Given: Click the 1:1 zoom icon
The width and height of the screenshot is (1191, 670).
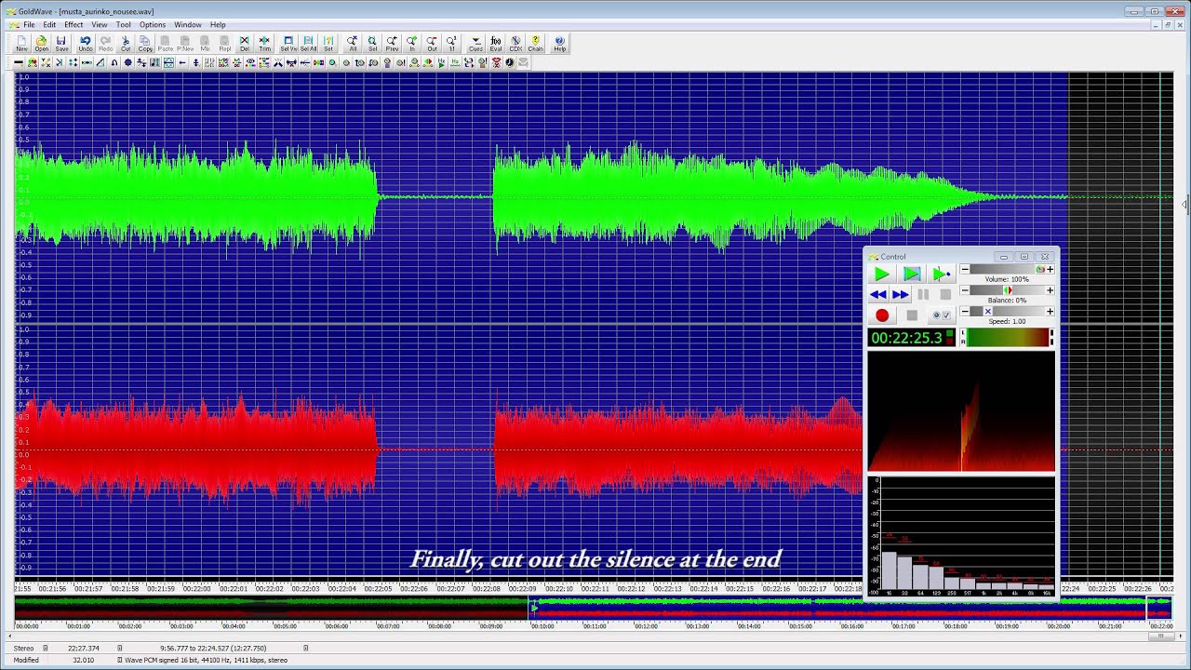Looking at the screenshot, I should pyautogui.click(x=451, y=44).
